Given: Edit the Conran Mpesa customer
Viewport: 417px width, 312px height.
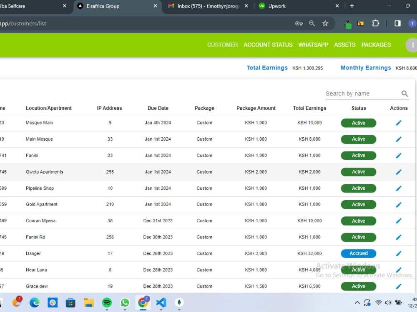Looking at the screenshot, I should tap(398, 221).
